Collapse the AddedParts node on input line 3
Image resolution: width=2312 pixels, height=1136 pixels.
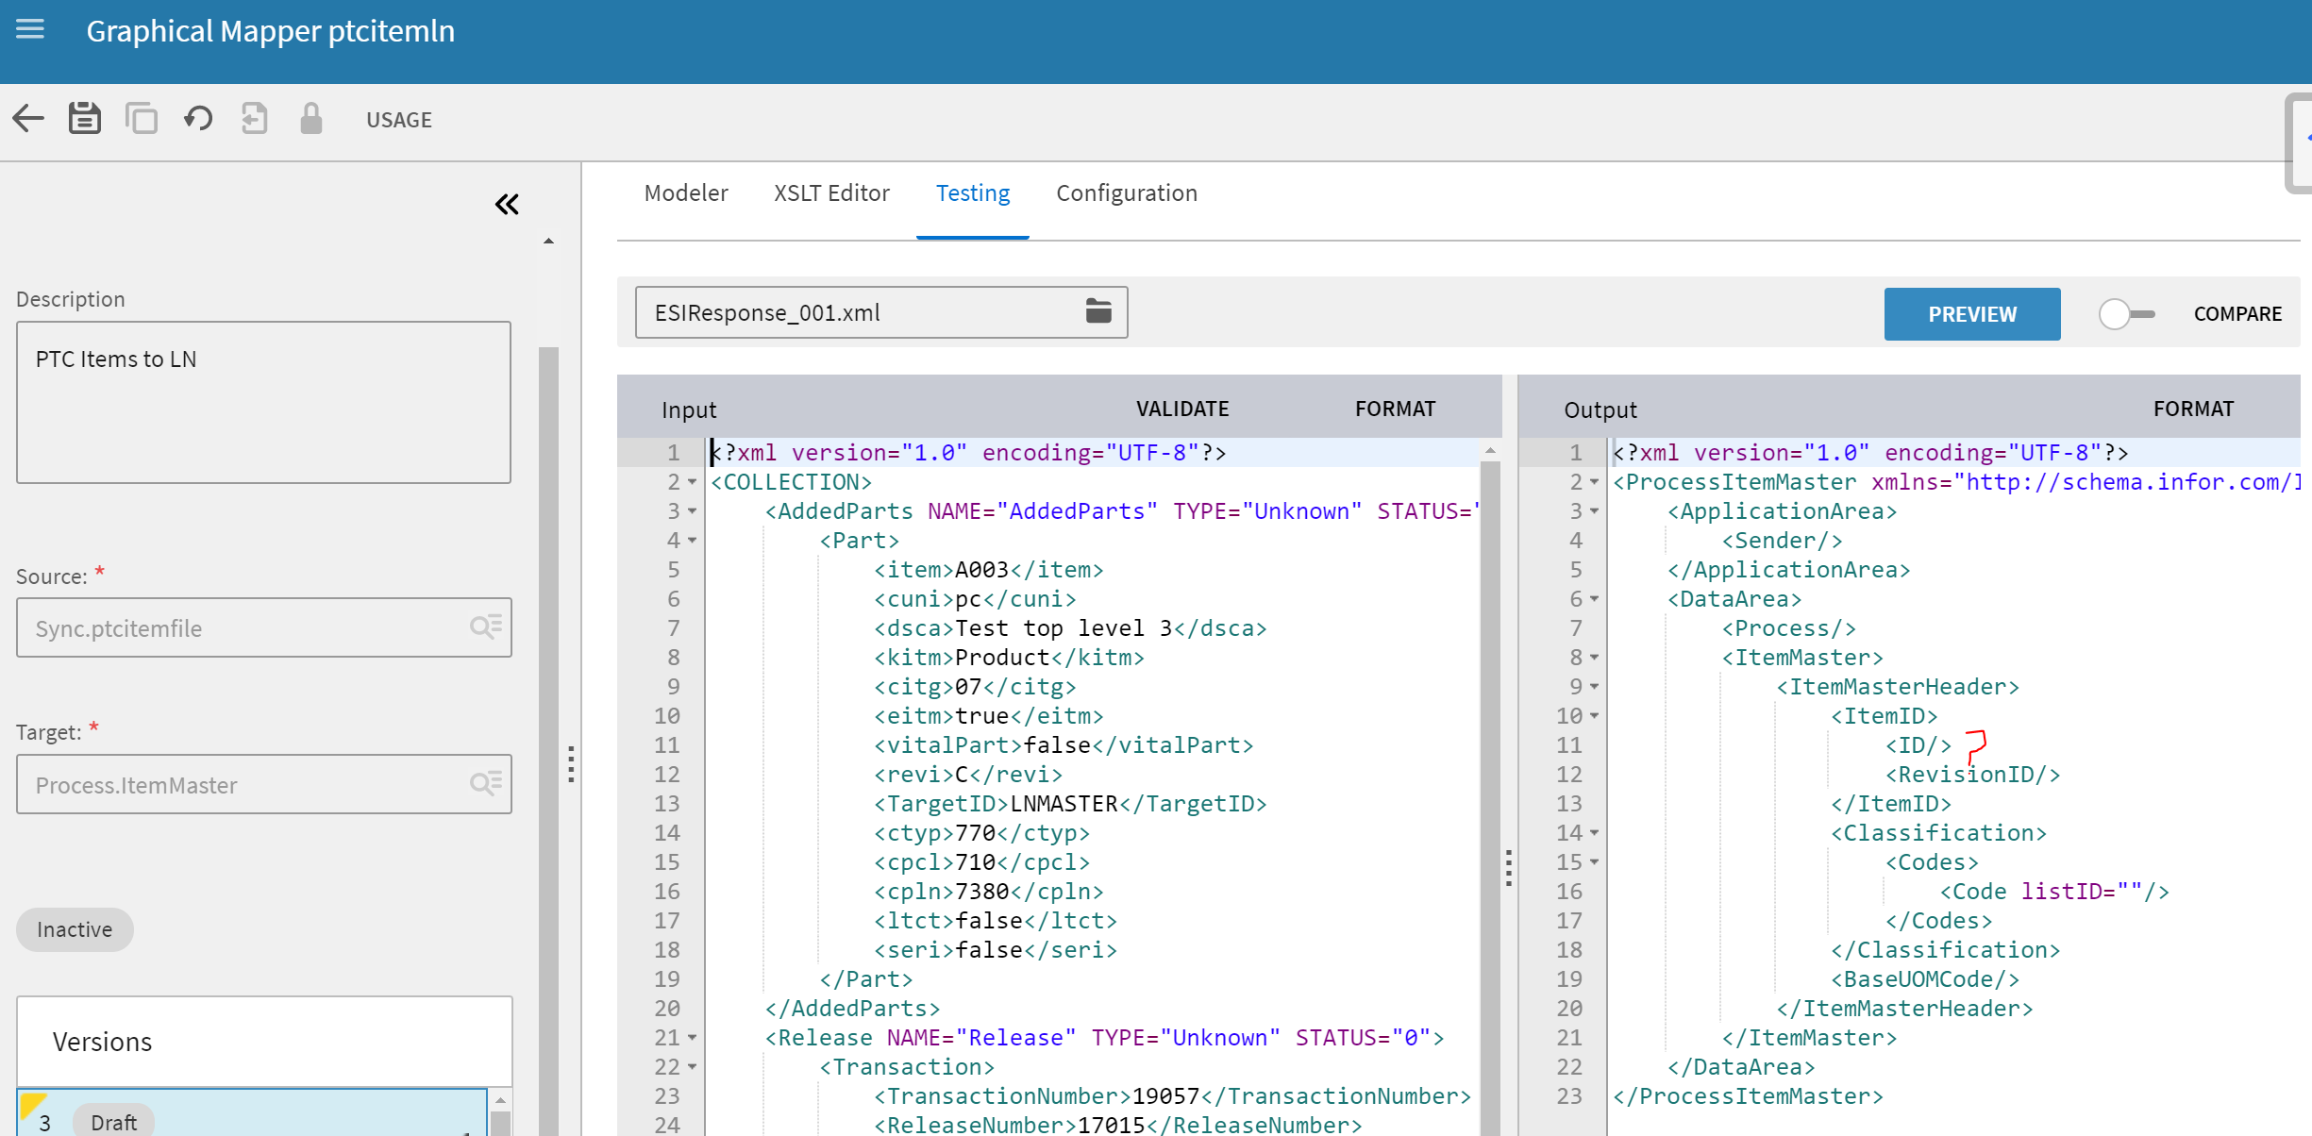coord(692,512)
